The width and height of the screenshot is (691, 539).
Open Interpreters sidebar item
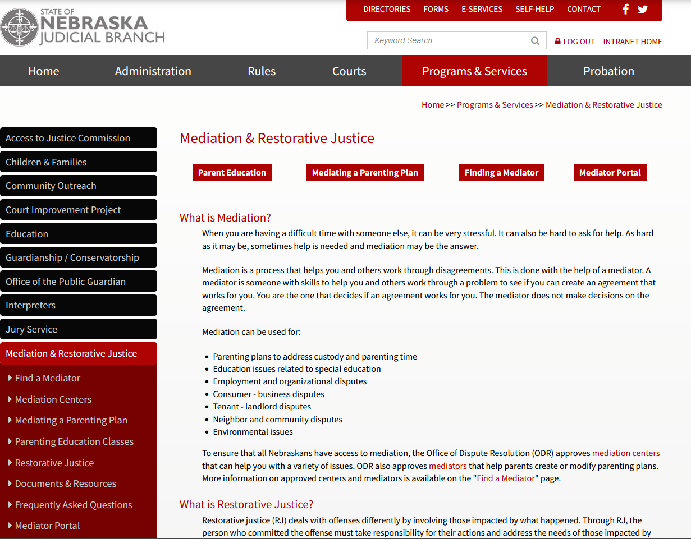(x=79, y=305)
